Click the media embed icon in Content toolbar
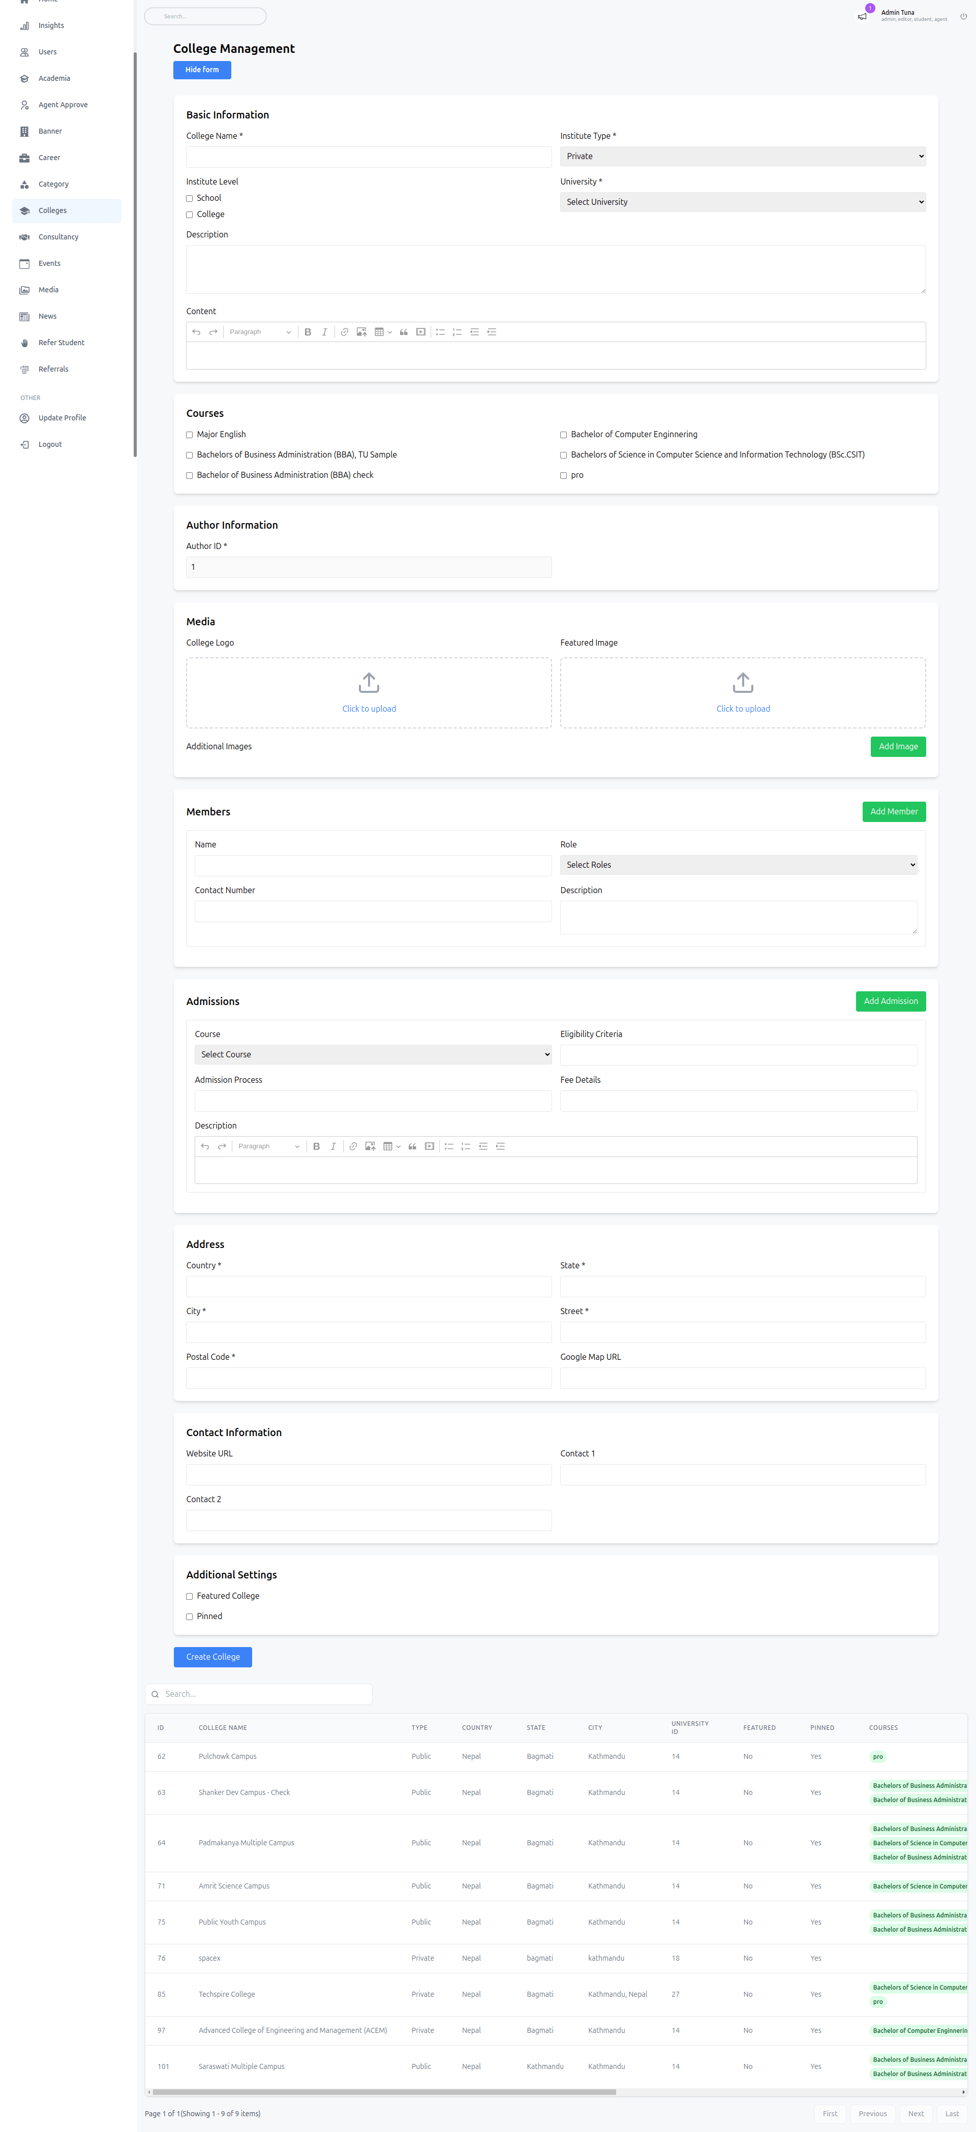Image resolution: width=976 pixels, height=2132 pixels. (x=420, y=332)
